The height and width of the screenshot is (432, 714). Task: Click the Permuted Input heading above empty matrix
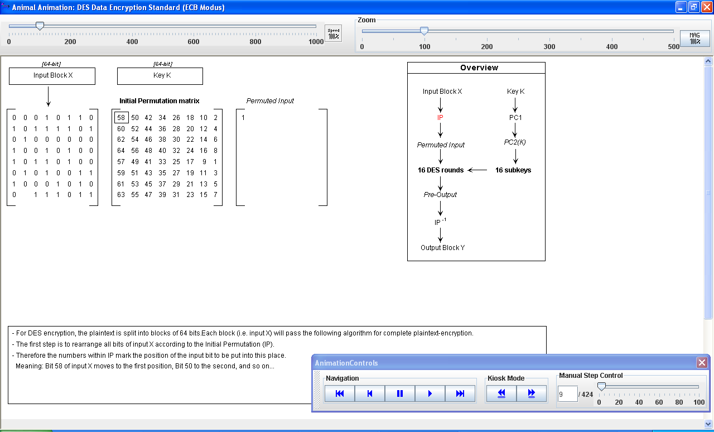pos(270,101)
